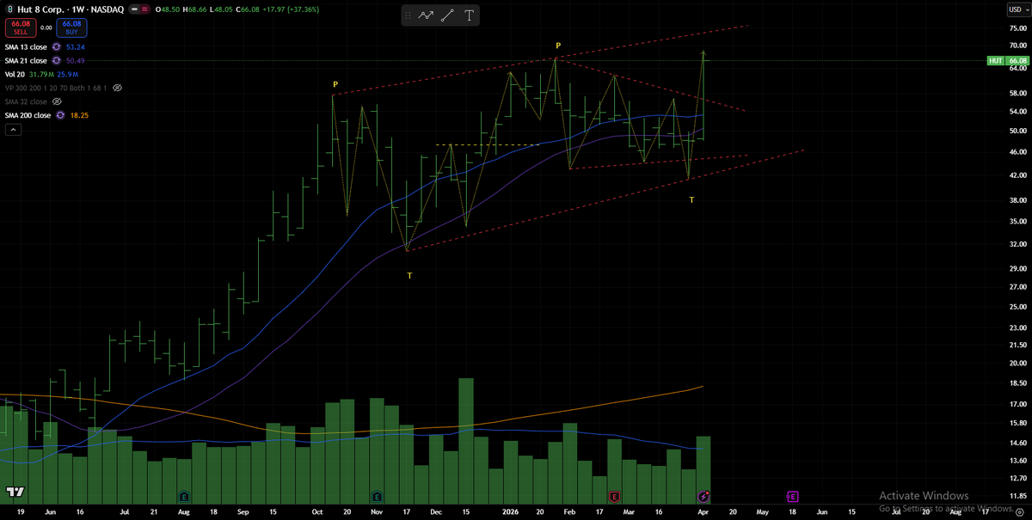Open the upcoming May earnings marker
Image resolution: width=1032 pixels, height=520 pixels.
click(792, 497)
